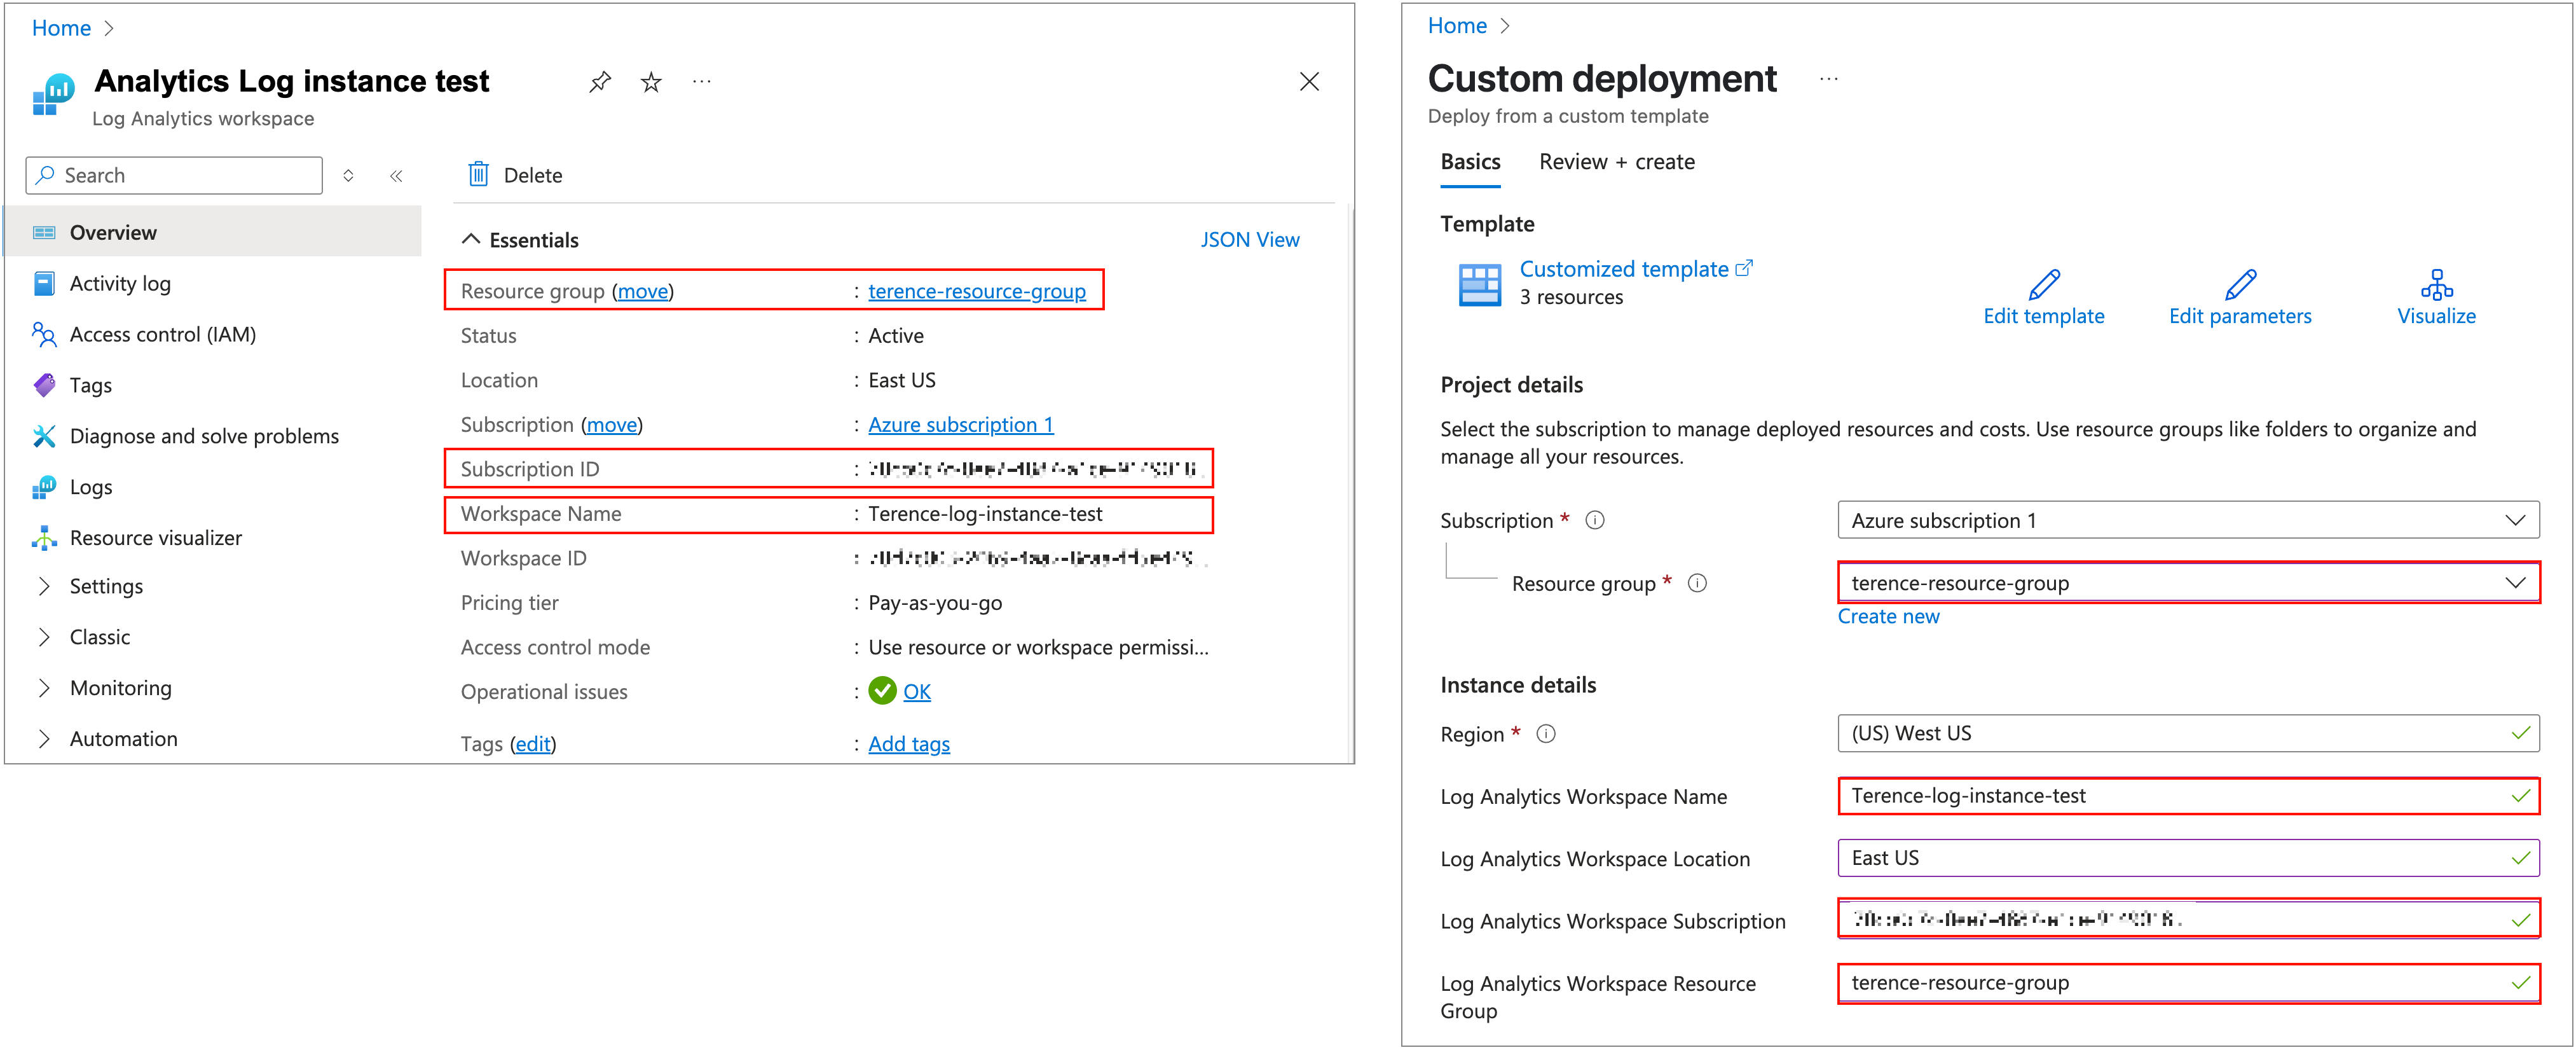Open the Resource group dropdown
The height and width of the screenshot is (1057, 2576).
[x=2187, y=583]
